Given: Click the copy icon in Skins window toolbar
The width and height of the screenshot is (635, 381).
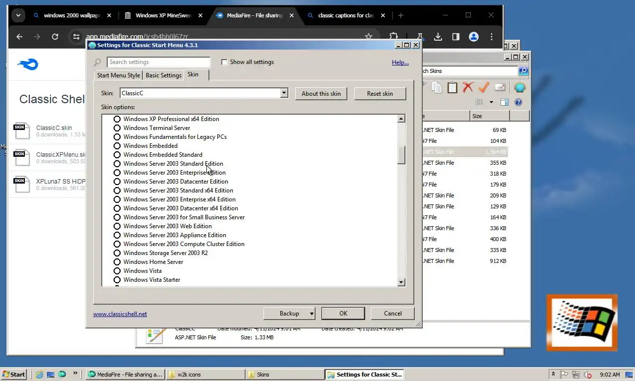Looking at the screenshot, I should [437, 88].
